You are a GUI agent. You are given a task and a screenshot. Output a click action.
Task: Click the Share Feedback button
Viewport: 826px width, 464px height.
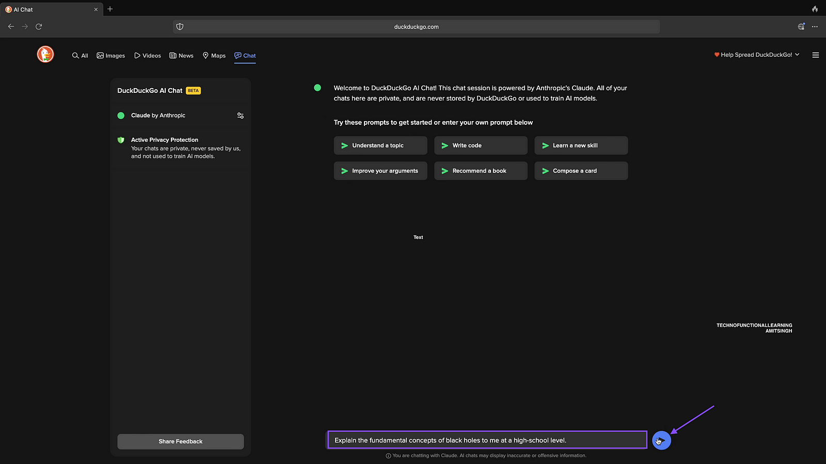click(180, 441)
